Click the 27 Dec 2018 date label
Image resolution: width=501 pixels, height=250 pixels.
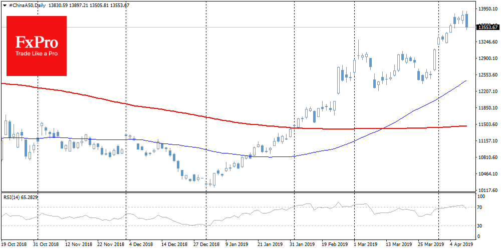tap(207, 244)
